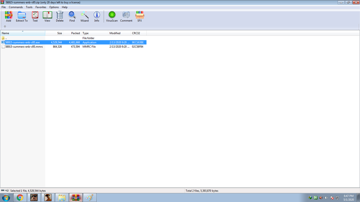This screenshot has height=202, width=360.
Task: Open the archive Comment tool
Action: (126, 17)
